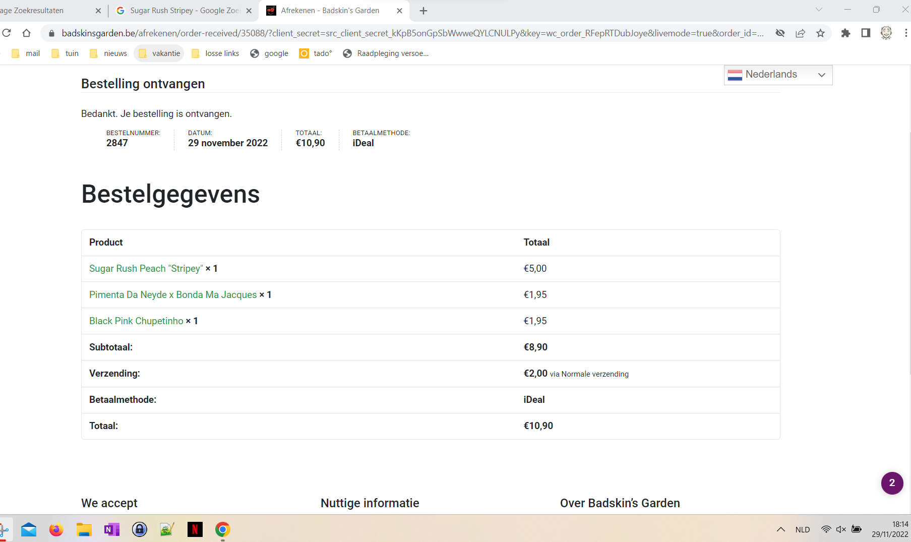Image resolution: width=911 pixels, height=542 pixels.
Task: Open OneNote from the taskbar
Action: point(111,529)
